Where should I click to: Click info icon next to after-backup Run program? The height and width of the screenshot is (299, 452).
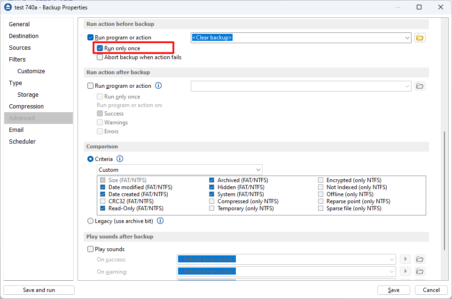158,86
